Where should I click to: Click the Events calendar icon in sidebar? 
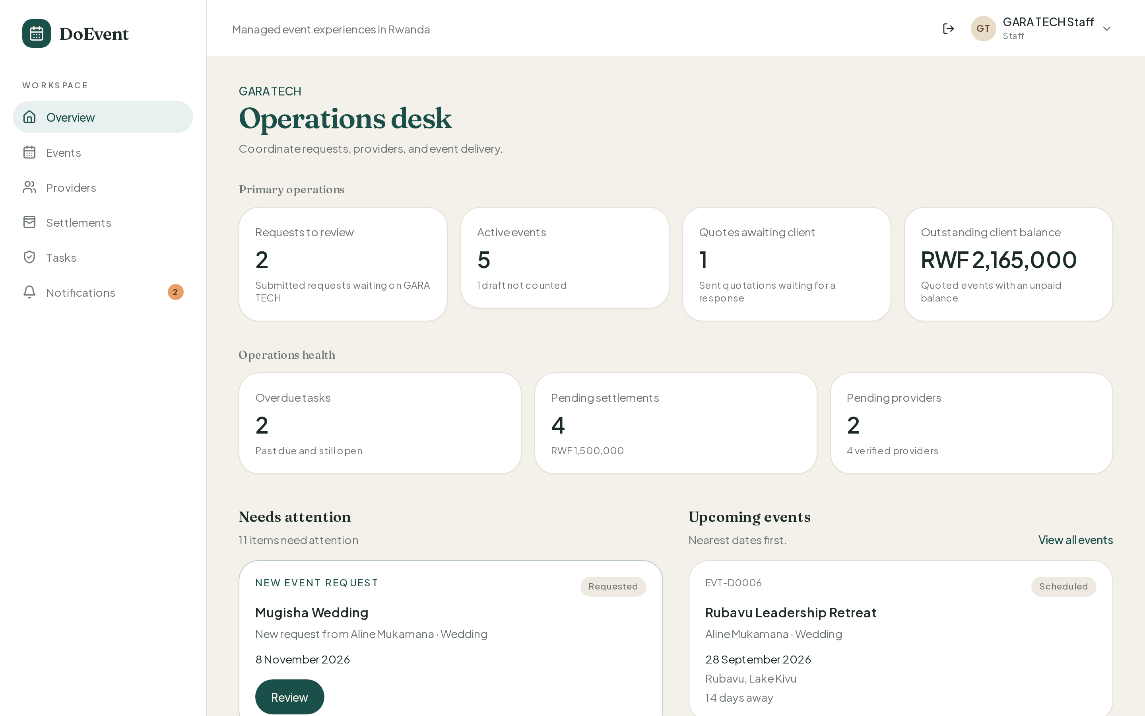click(29, 152)
